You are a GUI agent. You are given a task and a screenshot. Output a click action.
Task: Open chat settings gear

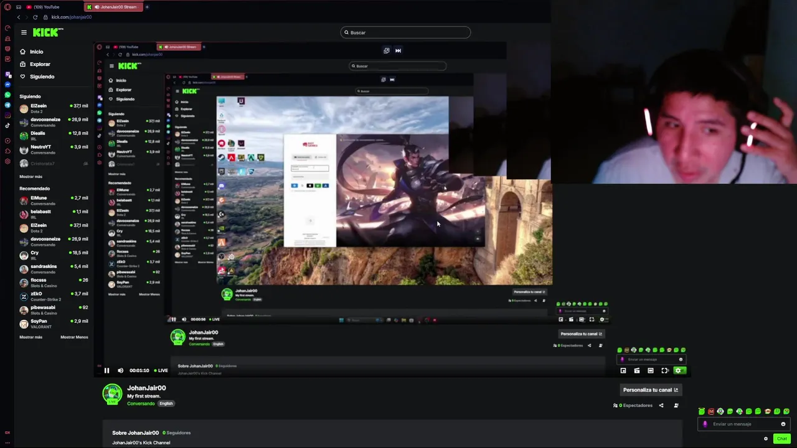[x=766, y=439]
